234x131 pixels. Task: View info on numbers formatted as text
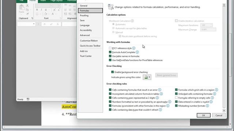(x=170, y=102)
